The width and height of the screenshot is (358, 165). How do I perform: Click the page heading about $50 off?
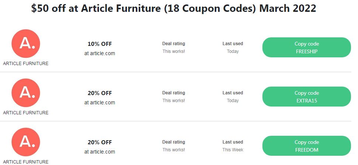tap(173, 9)
